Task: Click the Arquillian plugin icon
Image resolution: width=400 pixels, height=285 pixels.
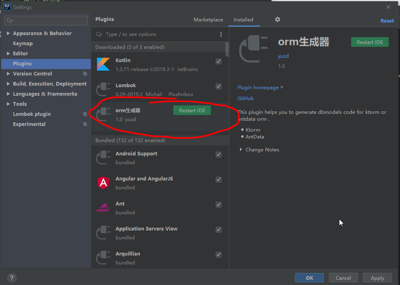Action: (x=103, y=258)
